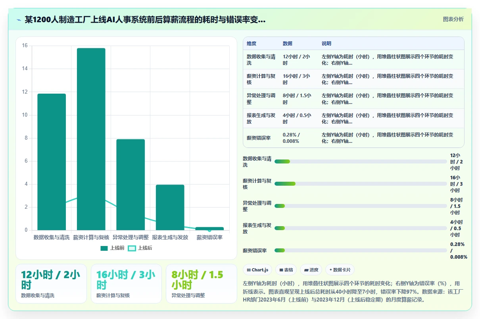The height and width of the screenshot is (319, 480).
Task: Click the Chart.js tag chip
Action: 257,270
